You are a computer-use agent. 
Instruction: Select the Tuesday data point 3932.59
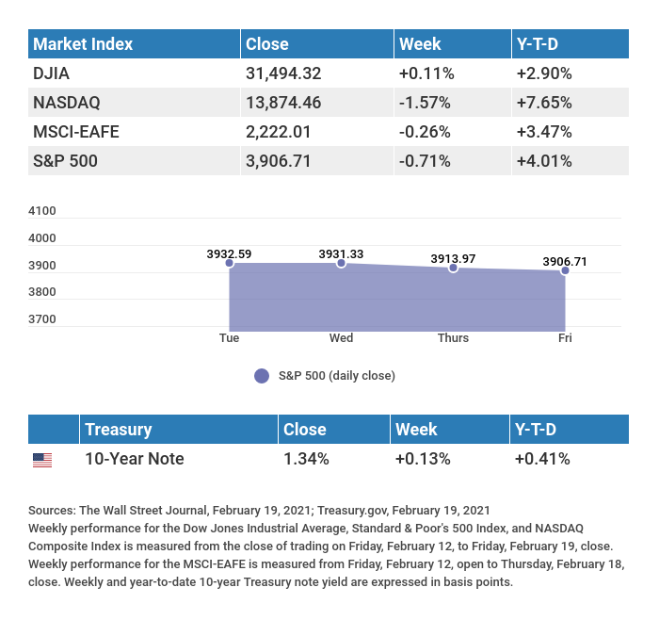[230, 263]
